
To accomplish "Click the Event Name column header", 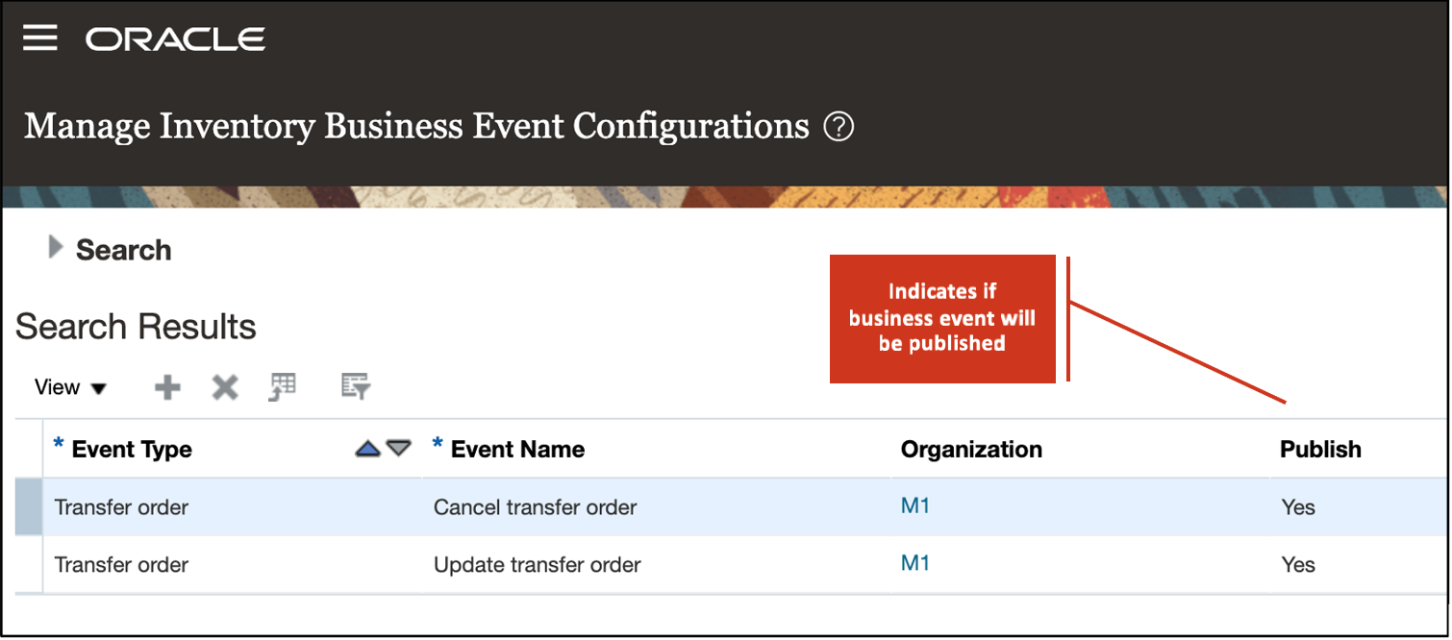I will pos(517,449).
